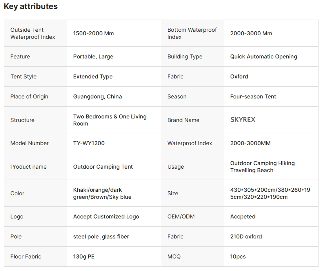Click Two Bedrooms & One Living Room text
This screenshot has width=324, height=271.
[110, 120]
